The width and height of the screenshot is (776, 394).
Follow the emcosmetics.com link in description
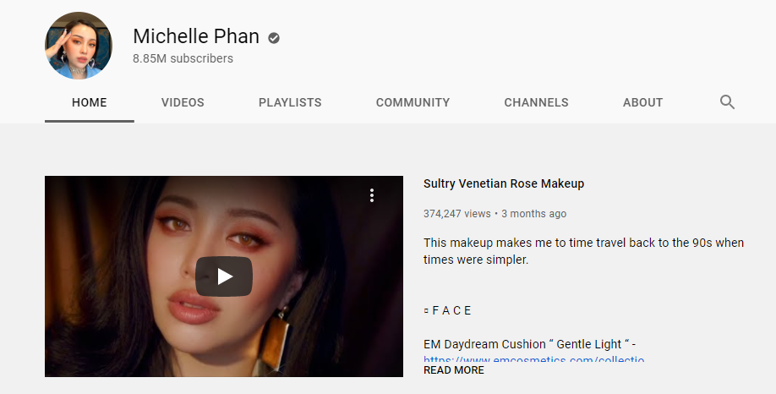(534, 360)
